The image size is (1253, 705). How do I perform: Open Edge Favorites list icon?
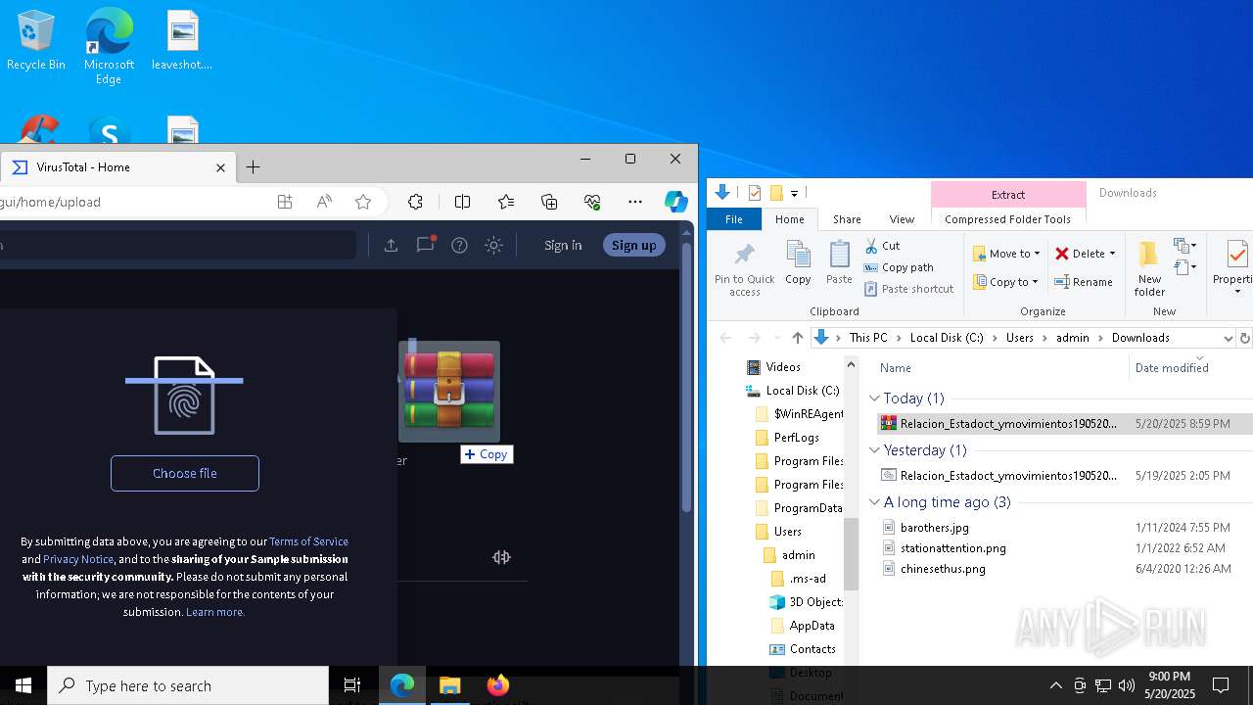(505, 202)
